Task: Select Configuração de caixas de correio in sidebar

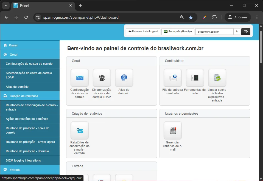Action: (x=30, y=64)
